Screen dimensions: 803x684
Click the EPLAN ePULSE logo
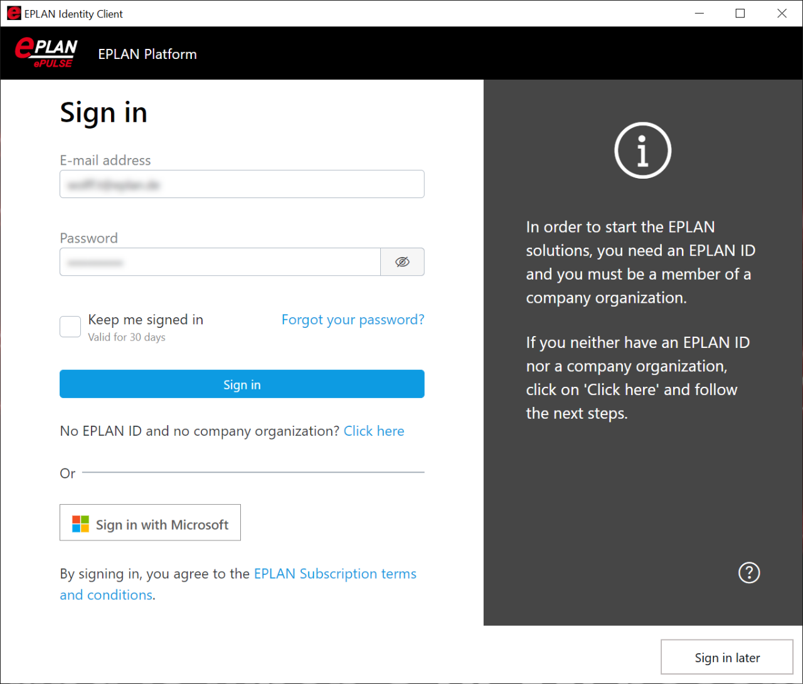pos(45,53)
